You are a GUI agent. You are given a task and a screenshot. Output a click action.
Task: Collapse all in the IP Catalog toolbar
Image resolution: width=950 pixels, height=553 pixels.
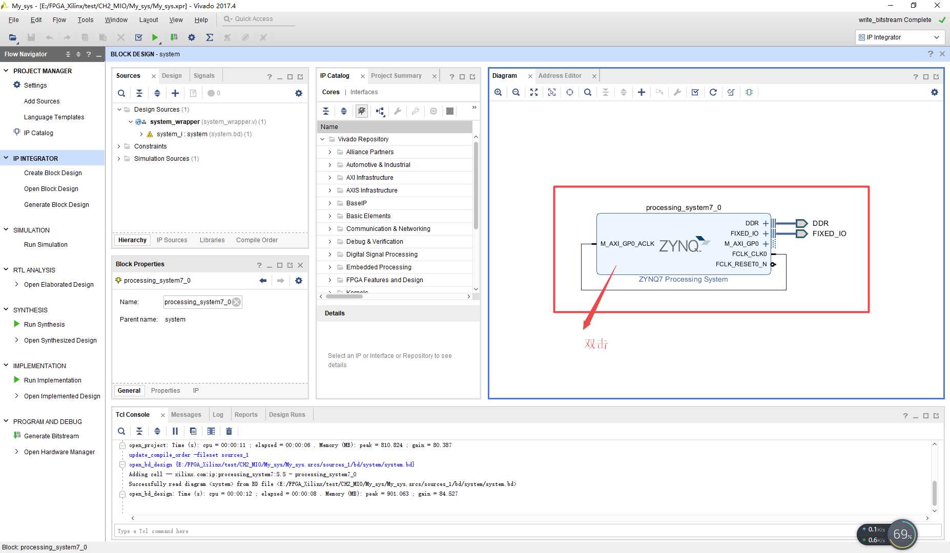coord(326,111)
